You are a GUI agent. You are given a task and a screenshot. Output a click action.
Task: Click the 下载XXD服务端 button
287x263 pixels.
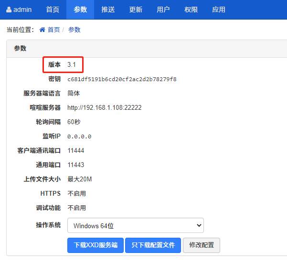(x=96, y=245)
